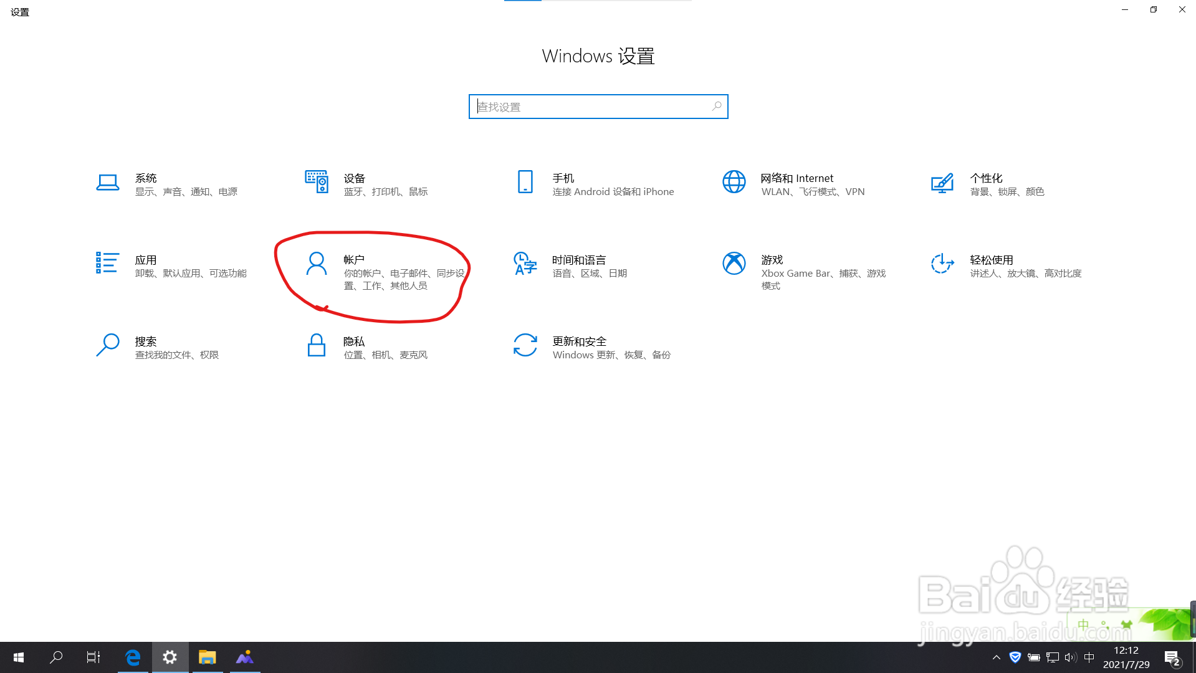Open the Windows Start menu

(x=19, y=657)
